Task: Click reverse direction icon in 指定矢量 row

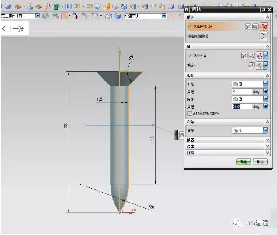Action: tap(244, 56)
